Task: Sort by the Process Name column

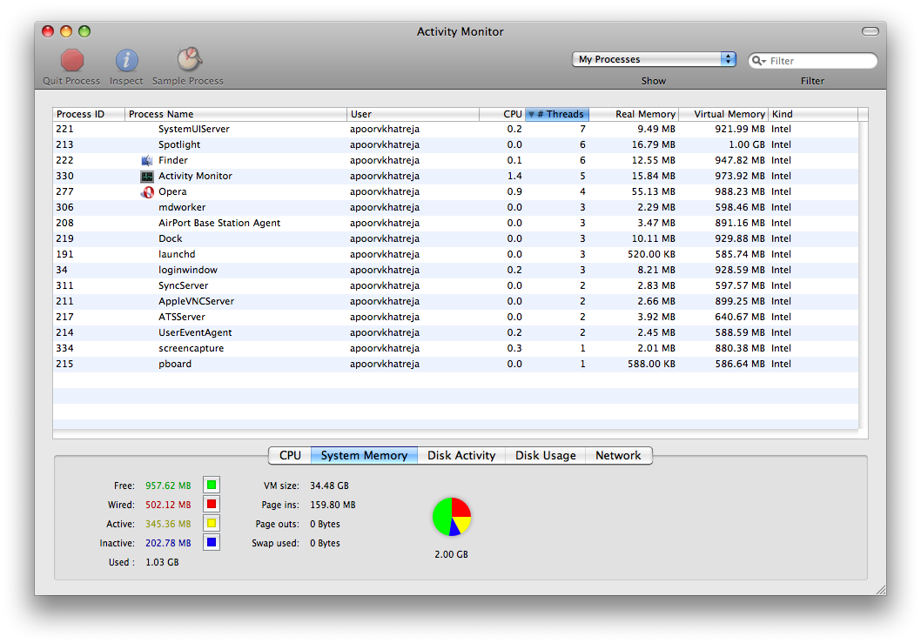Action: (236, 114)
